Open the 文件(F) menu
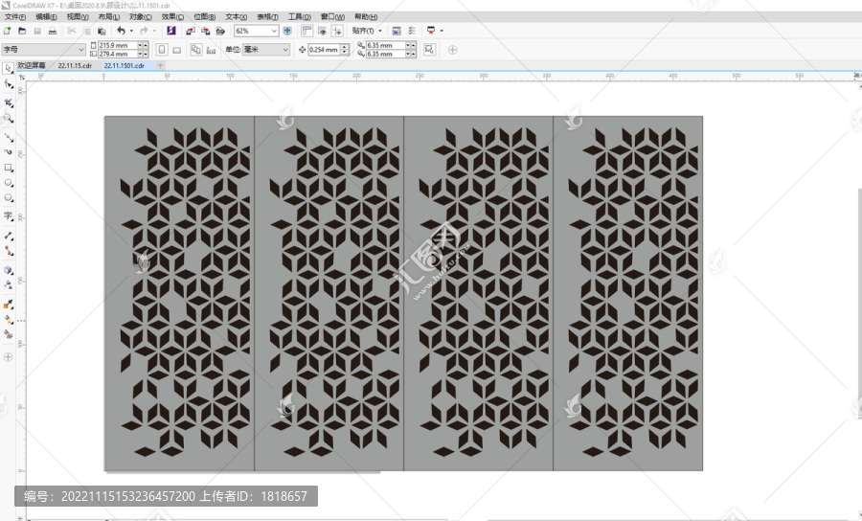The width and height of the screenshot is (862, 521). coord(14,17)
